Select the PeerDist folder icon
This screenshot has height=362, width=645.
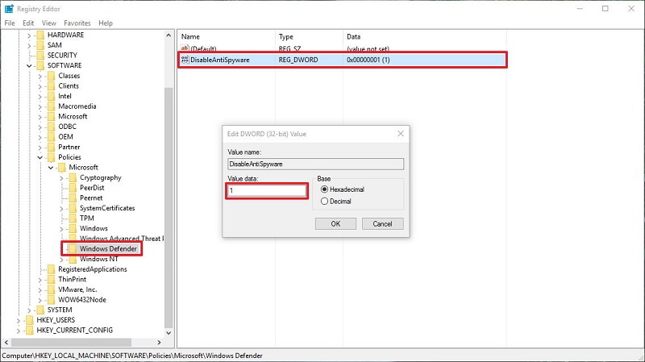[73, 188]
